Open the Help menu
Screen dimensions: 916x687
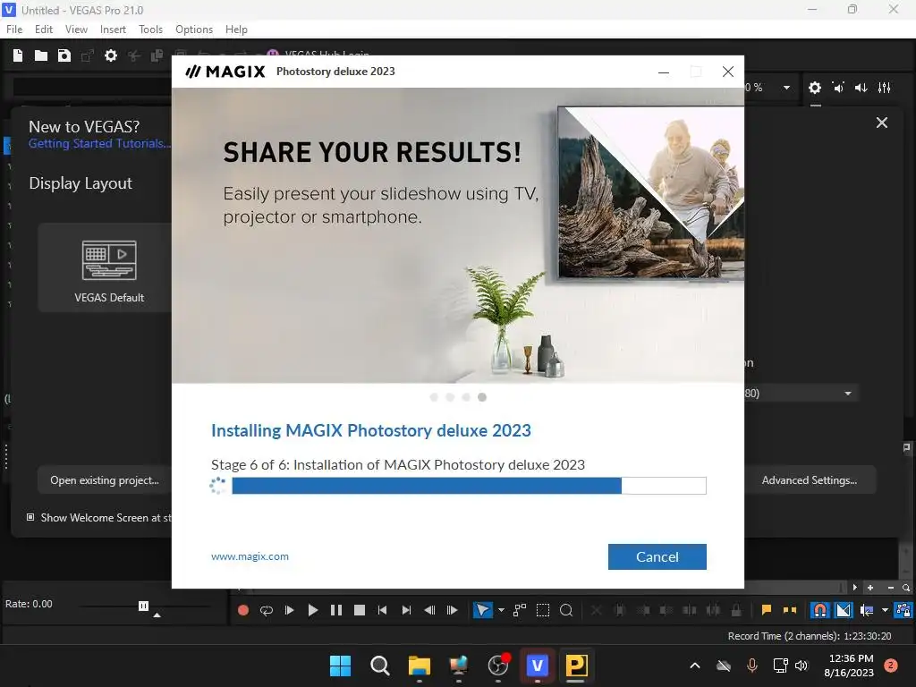(x=236, y=30)
